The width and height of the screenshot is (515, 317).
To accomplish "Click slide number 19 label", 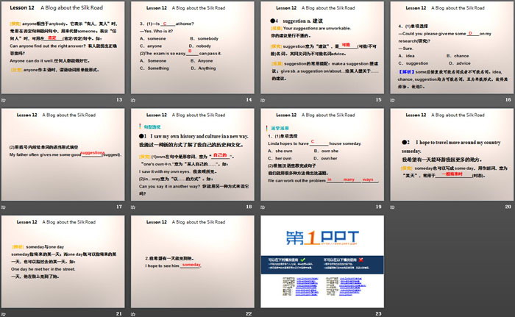I will coord(379,207).
